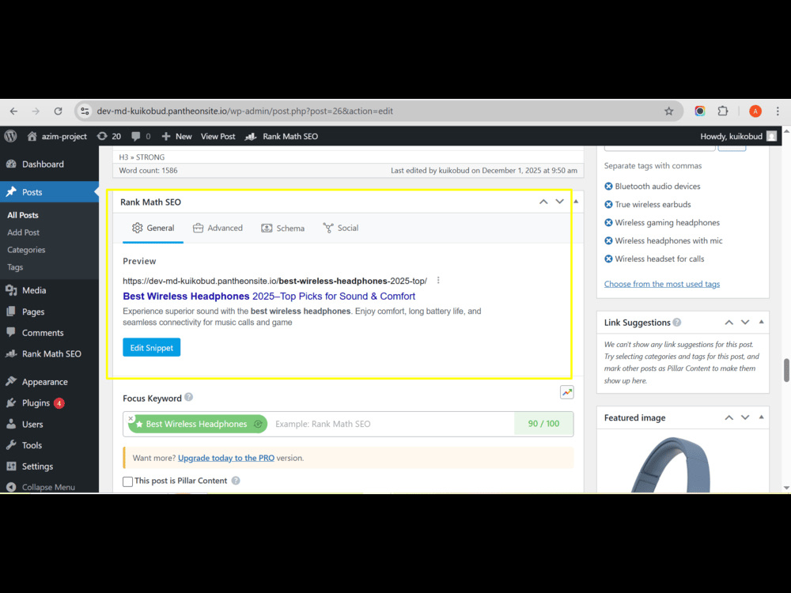Open the snippet preview three-dot options
Screen dimensions: 791x593
(x=438, y=281)
